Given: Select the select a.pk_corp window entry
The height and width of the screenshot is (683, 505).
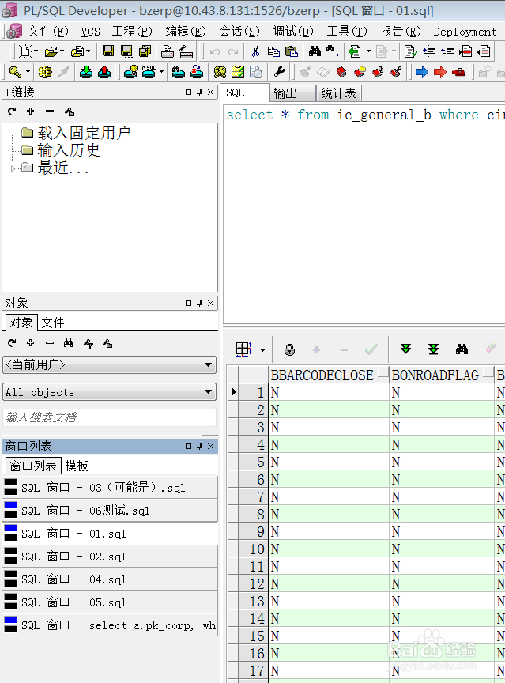Looking at the screenshot, I should click(110, 625).
